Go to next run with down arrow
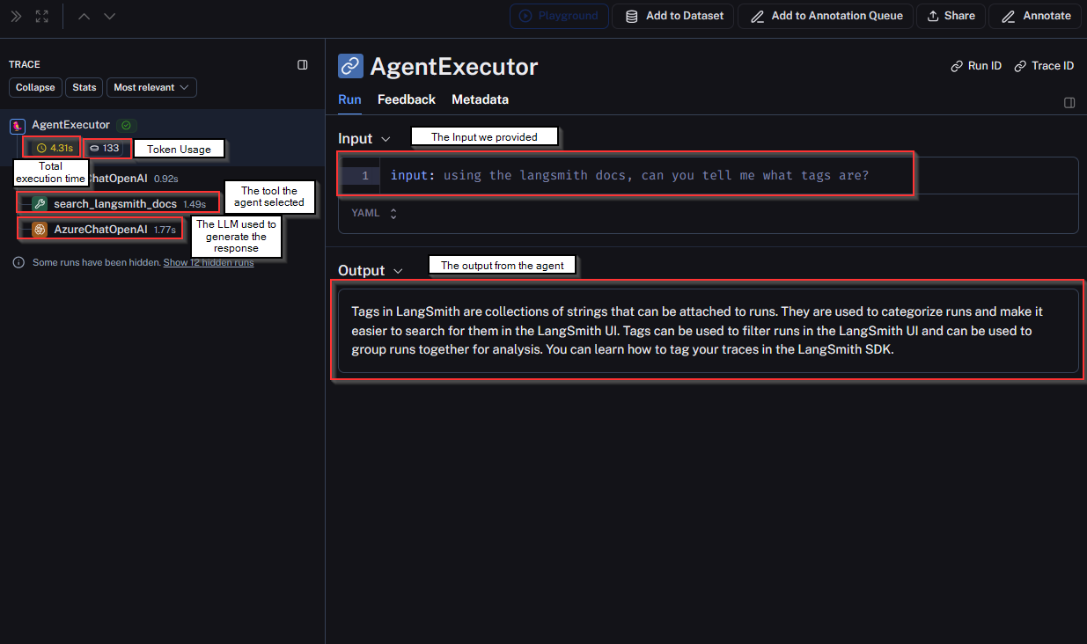Image resolution: width=1087 pixels, height=644 pixels. click(x=109, y=16)
